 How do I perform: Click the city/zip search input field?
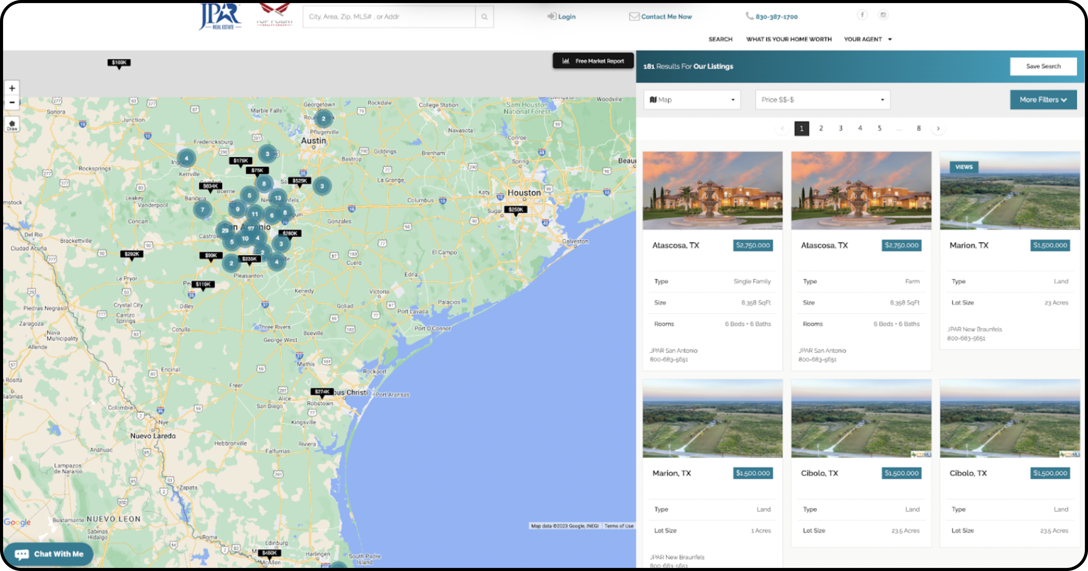[388, 17]
